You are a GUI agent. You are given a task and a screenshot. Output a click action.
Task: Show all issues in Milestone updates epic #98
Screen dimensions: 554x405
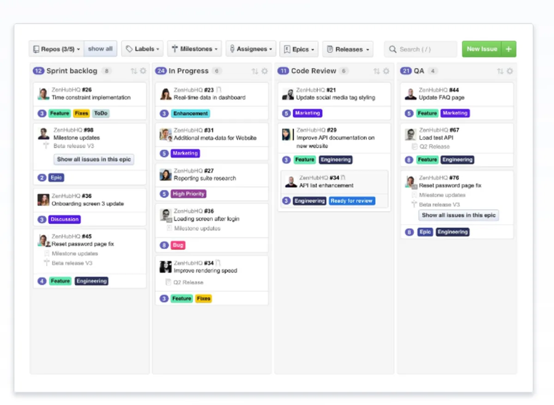coord(94,159)
